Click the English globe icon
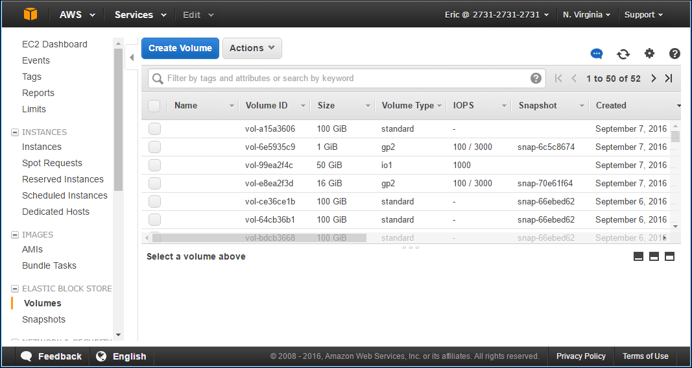 [x=101, y=356]
